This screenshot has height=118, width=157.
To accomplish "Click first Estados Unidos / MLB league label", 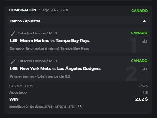I will [x=37, y=33].
